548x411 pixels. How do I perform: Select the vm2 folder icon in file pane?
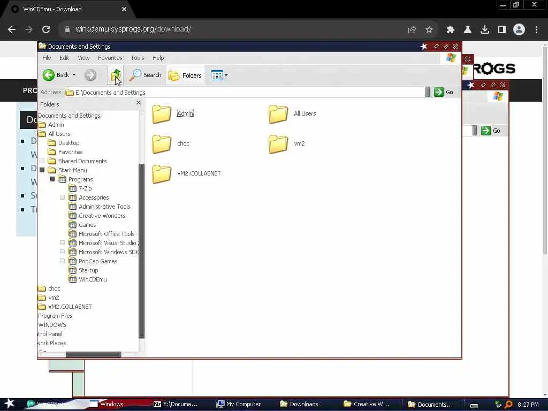click(278, 144)
